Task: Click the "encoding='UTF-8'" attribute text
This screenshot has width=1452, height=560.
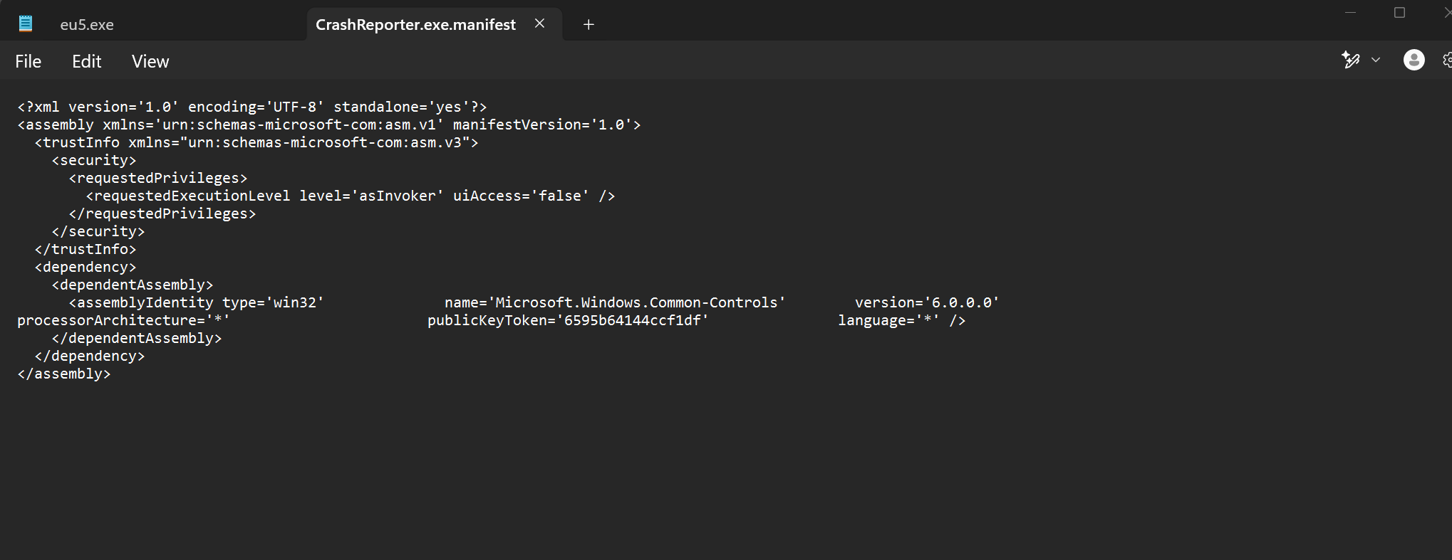Action: click(256, 107)
